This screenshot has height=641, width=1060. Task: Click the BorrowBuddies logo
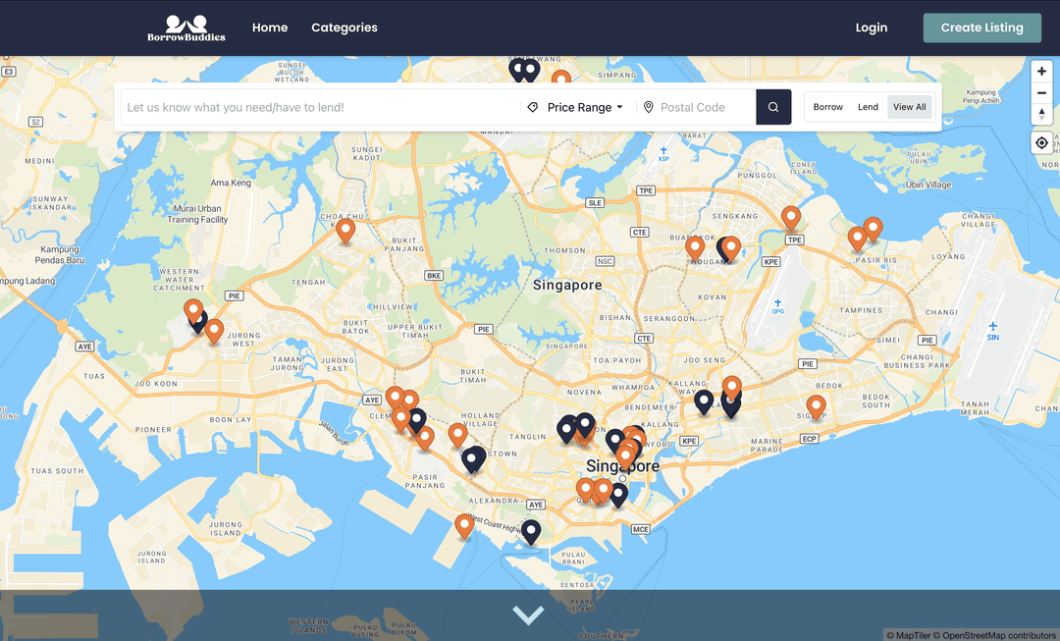186,27
